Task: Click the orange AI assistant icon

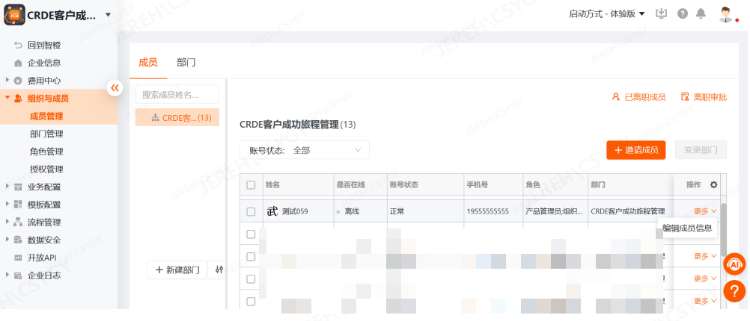Action: coord(734,264)
